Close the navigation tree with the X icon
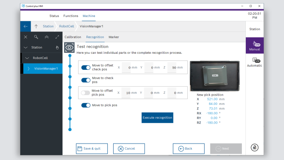Screen dimensions: 284x160 [x=26, y=37]
